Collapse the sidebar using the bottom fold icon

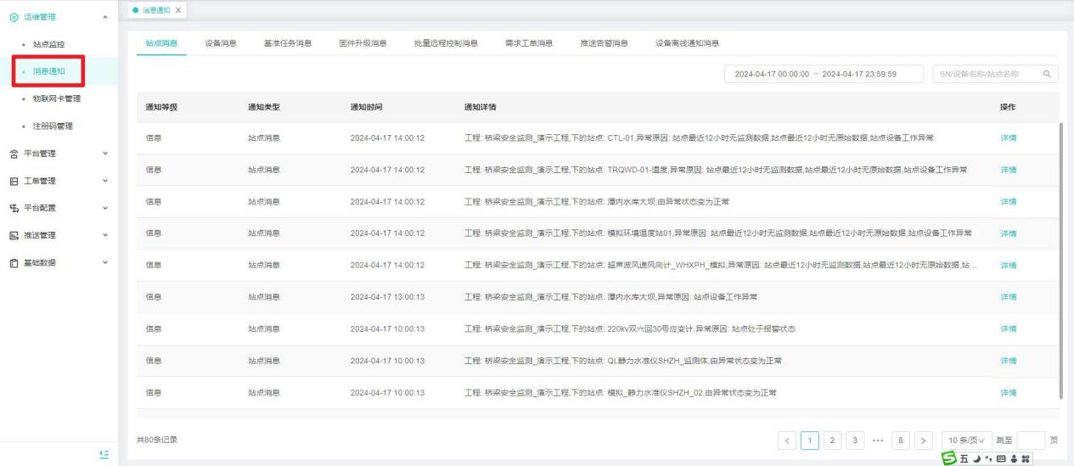coord(104,454)
